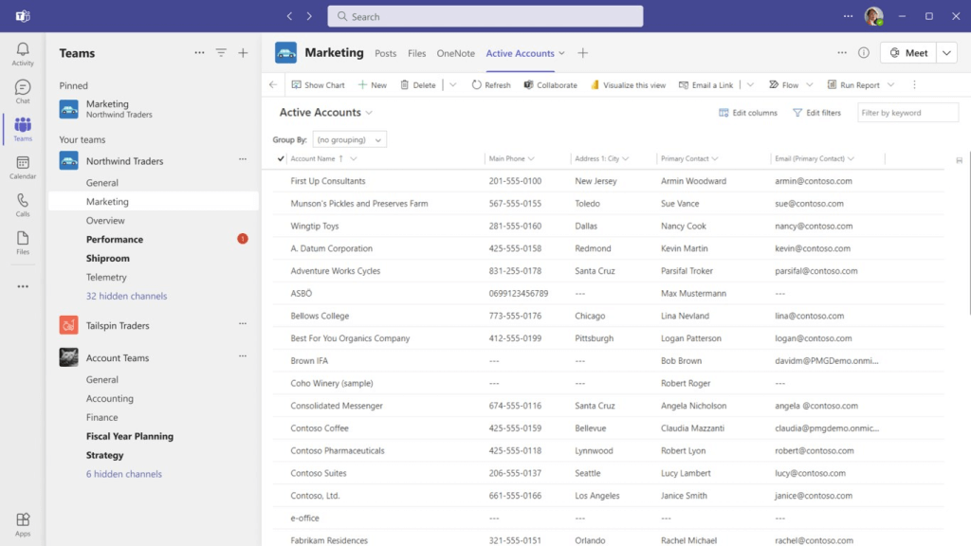Open the Calendar app icon
971x546 pixels.
(23, 168)
